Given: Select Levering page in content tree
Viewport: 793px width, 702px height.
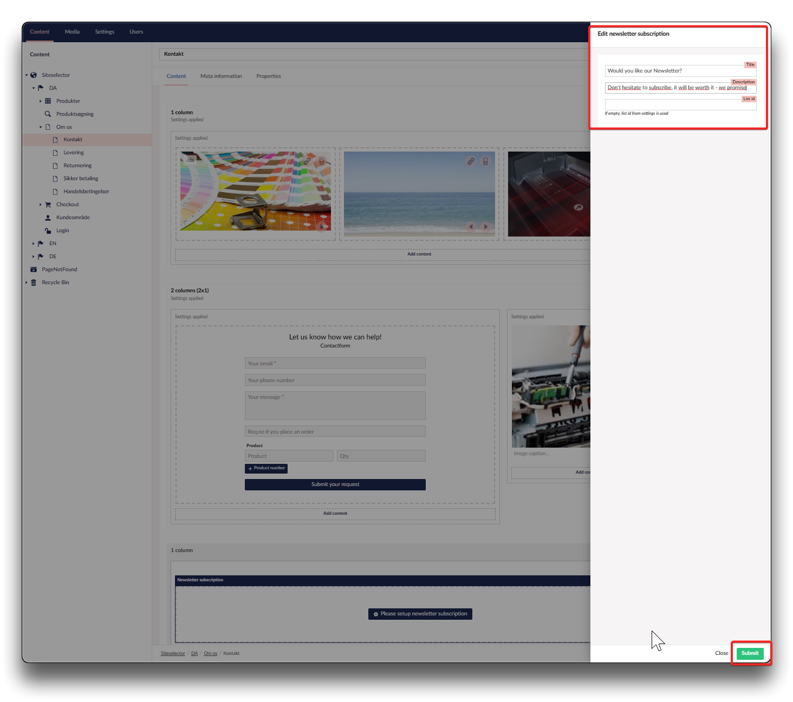Looking at the screenshot, I should pos(74,153).
